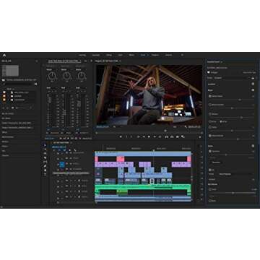Select the Razor tool
This screenshot has height=260, width=260.
[x=45, y=157]
